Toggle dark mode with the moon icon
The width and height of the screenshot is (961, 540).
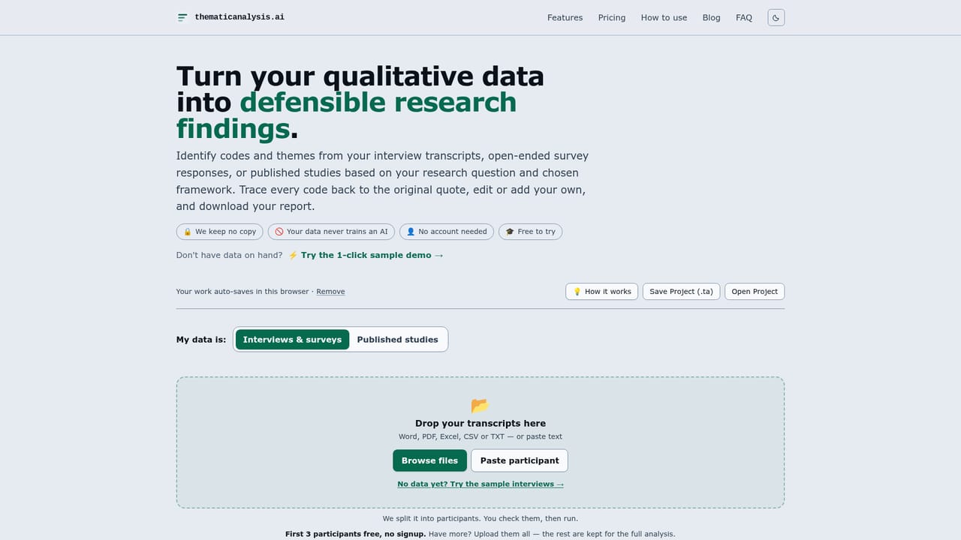(776, 17)
